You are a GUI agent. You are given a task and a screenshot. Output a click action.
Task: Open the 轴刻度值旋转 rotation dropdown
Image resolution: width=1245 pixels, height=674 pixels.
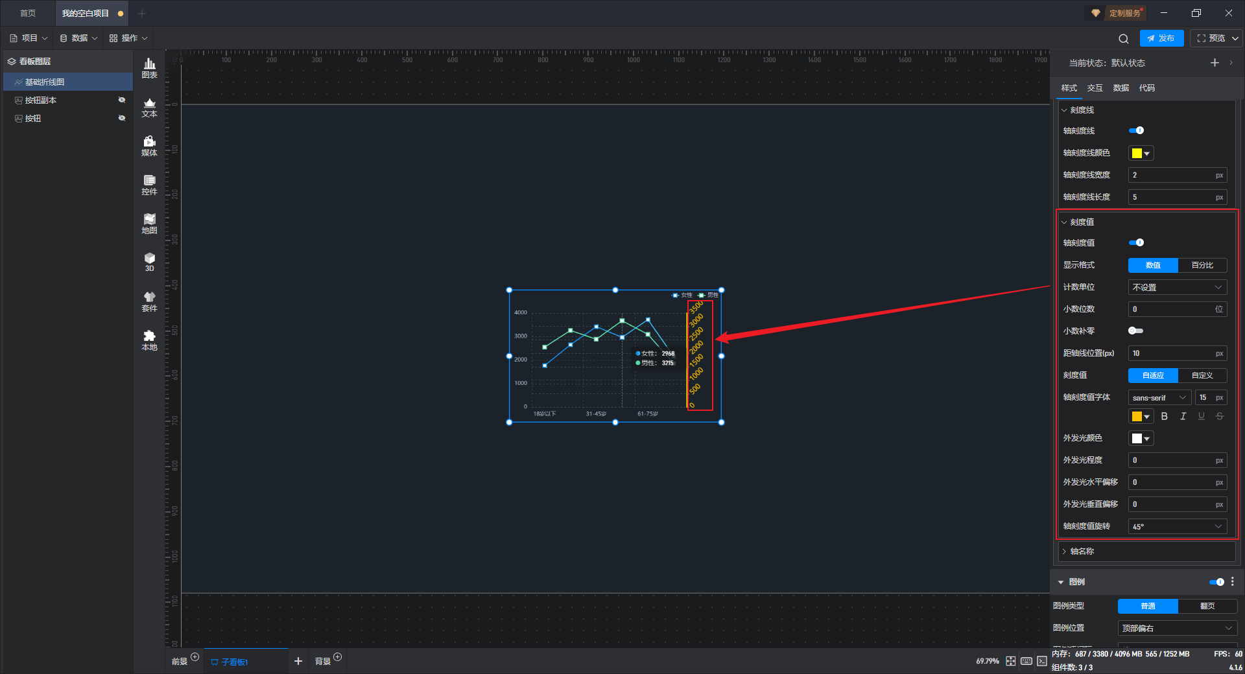(1178, 526)
